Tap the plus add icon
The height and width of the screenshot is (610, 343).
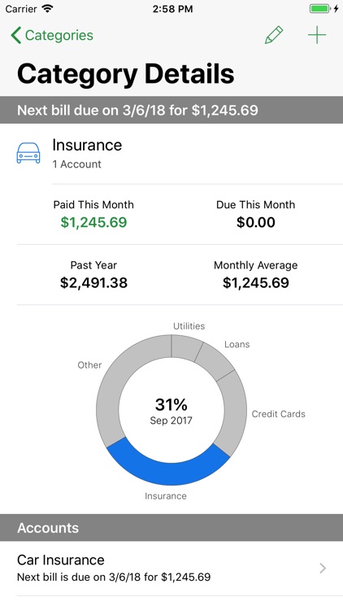click(x=317, y=35)
